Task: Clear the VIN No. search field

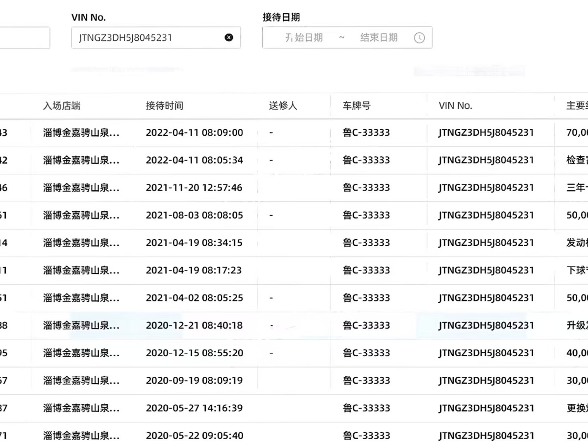Action: (229, 38)
